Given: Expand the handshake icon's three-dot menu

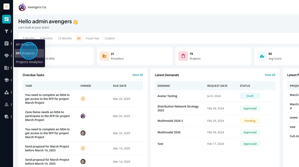Looking at the screenshot, I should pos(11,56).
